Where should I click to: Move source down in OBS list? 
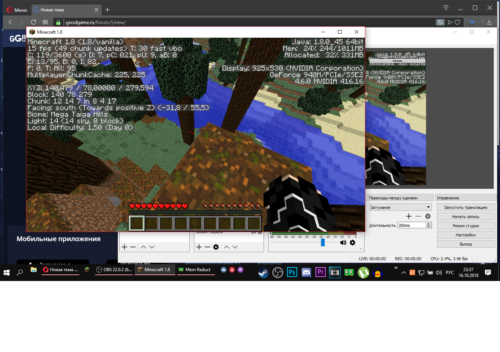point(235,247)
